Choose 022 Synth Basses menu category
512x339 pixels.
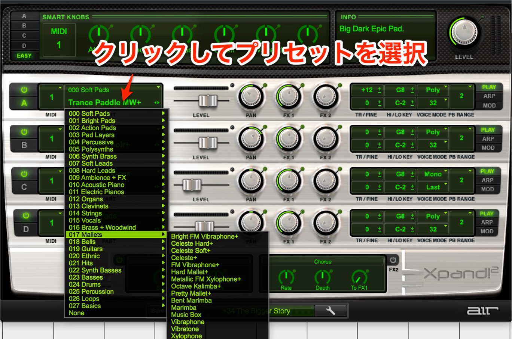pyautogui.click(x=117, y=270)
